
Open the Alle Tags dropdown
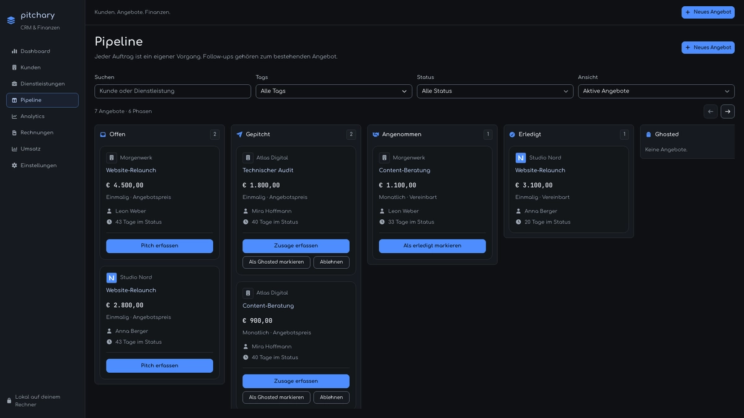pyautogui.click(x=334, y=91)
